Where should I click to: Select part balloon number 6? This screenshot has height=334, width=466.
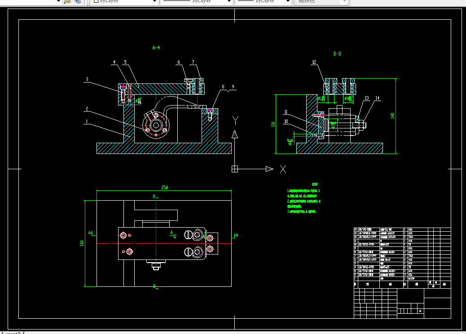[179, 62]
